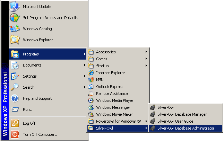Image resolution: width=224 pixels, height=141 pixels.
Task: Expand the Powertoys for Windows XP arrow
Action: pos(146,121)
